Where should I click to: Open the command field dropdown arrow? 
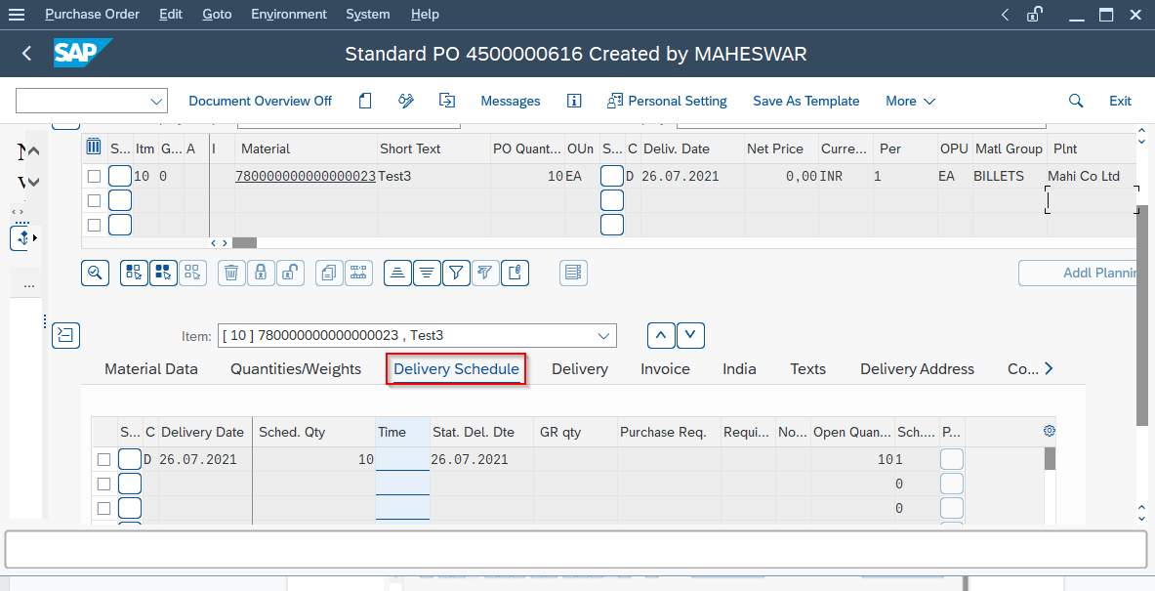[156, 101]
